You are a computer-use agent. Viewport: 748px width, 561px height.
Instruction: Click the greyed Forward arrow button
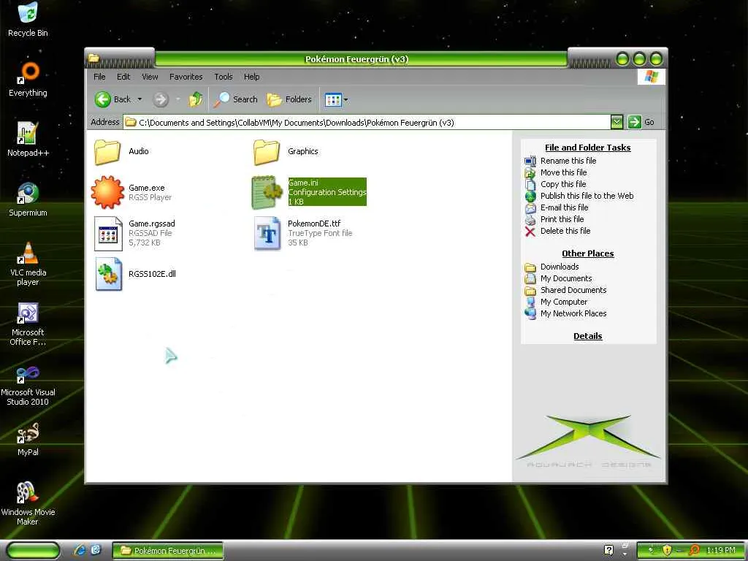point(161,99)
